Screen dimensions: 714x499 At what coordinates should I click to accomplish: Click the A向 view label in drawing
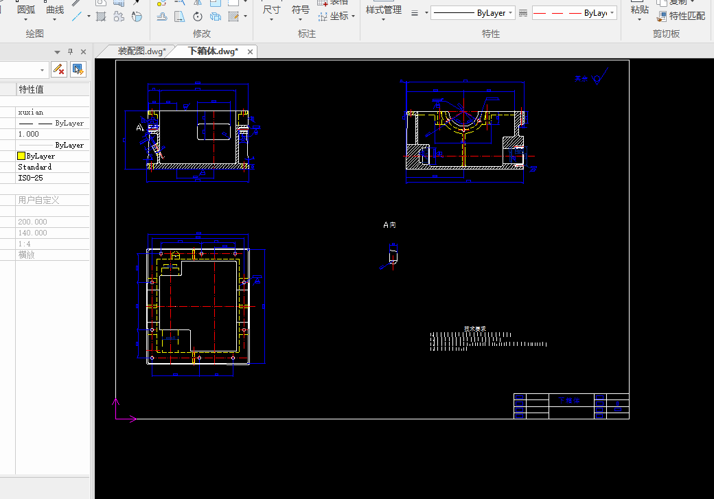click(x=389, y=225)
